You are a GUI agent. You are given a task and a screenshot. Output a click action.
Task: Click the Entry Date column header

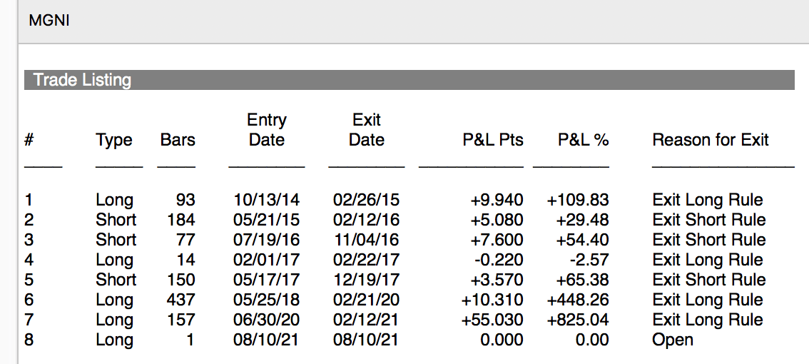coord(267,130)
